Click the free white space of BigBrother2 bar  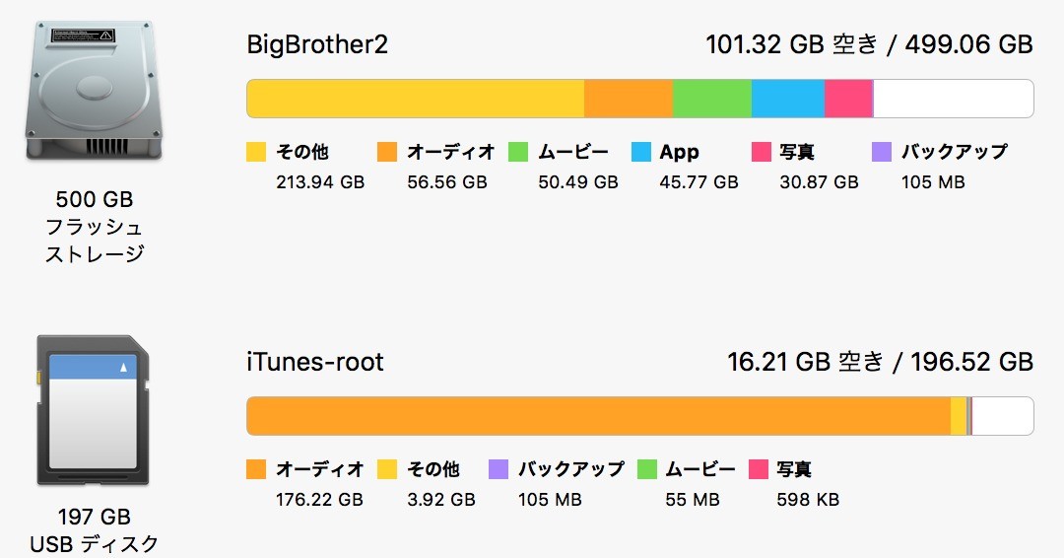(x=954, y=100)
